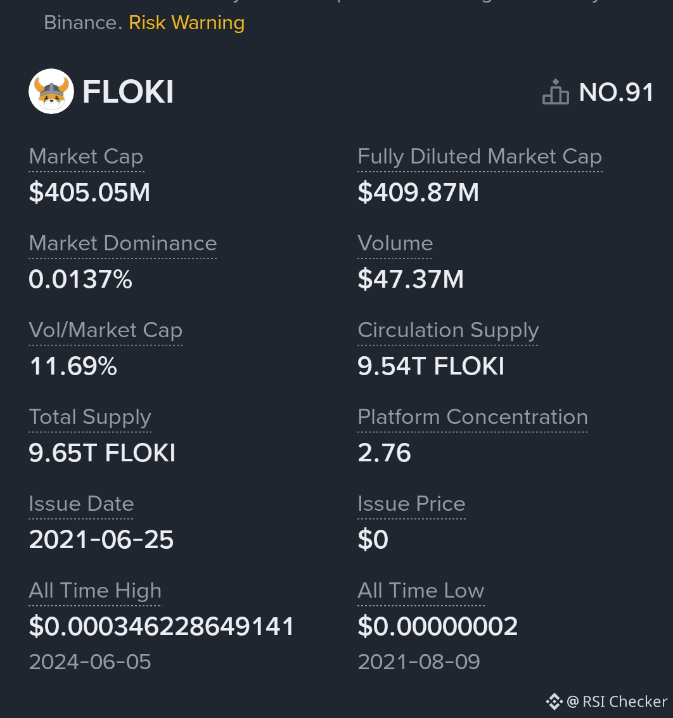Click the Total Supply label
The width and height of the screenshot is (673, 718).
(90, 417)
